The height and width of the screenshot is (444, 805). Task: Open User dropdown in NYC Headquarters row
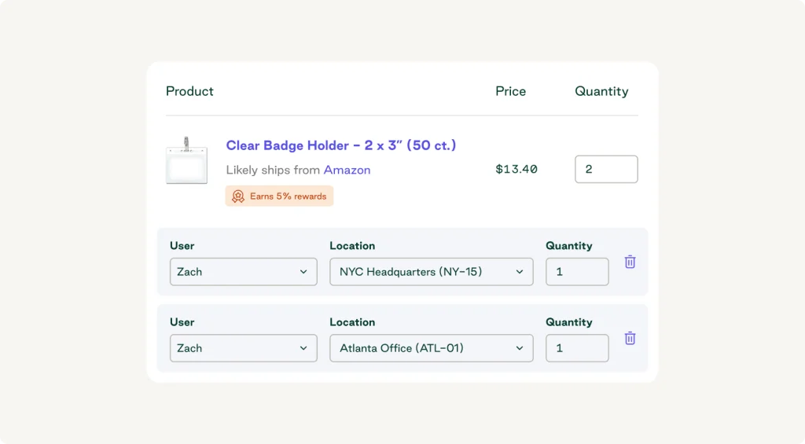click(244, 272)
